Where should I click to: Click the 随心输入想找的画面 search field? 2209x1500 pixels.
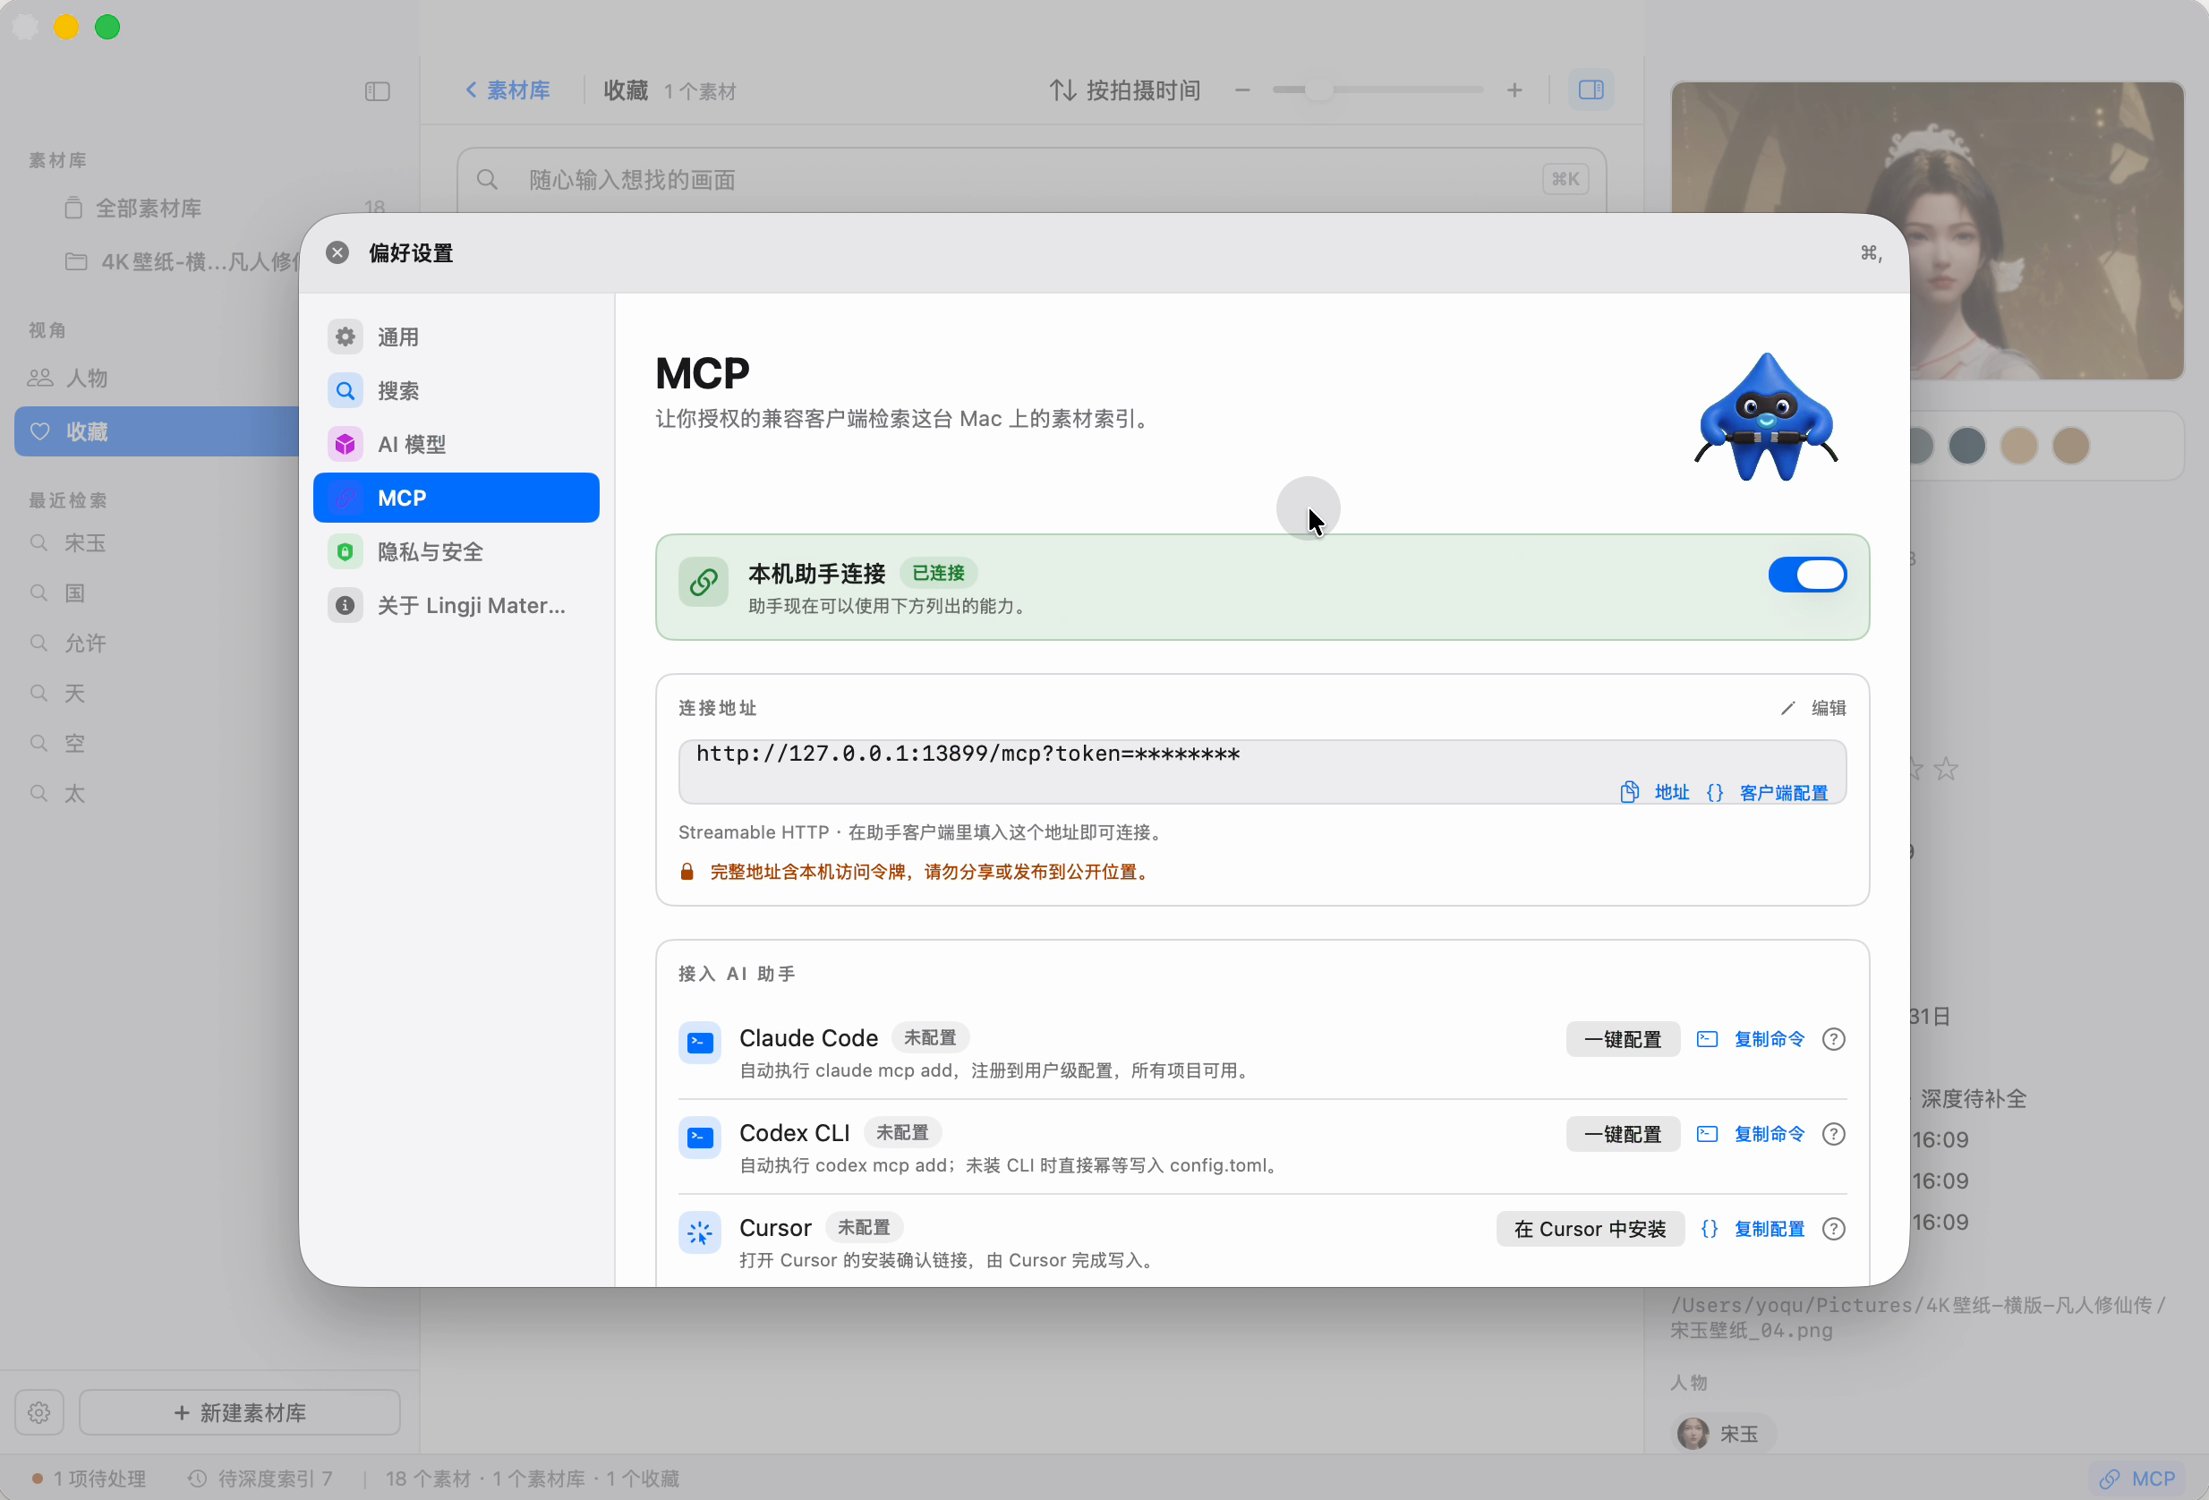[1031, 180]
